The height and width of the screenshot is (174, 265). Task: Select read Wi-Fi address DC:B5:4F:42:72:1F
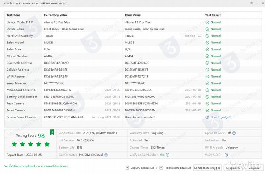[137, 77]
